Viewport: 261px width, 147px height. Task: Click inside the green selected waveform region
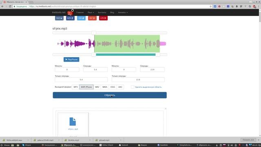coord(127,44)
